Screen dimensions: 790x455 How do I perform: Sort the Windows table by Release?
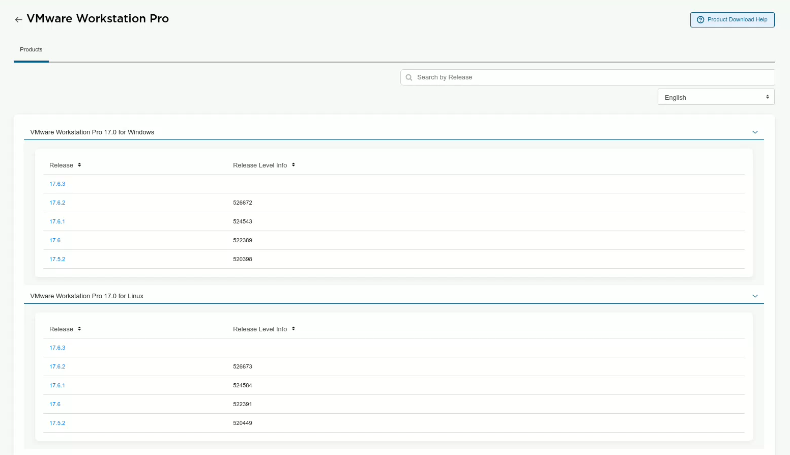79,165
